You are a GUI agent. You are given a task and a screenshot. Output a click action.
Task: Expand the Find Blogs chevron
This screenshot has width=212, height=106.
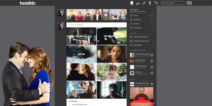(153, 45)
